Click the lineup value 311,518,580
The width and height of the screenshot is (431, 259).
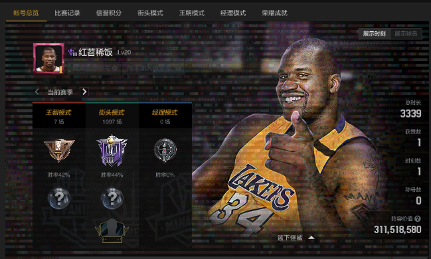398,229
